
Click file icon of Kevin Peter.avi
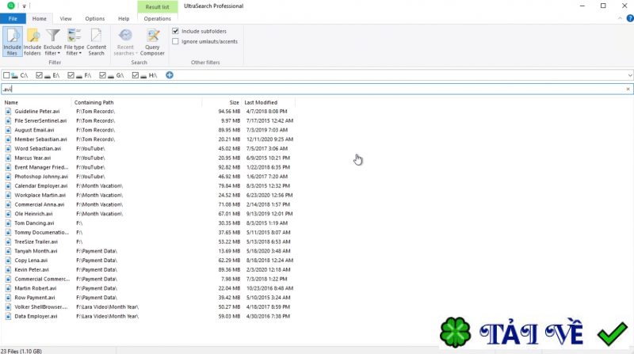(8, 269)
